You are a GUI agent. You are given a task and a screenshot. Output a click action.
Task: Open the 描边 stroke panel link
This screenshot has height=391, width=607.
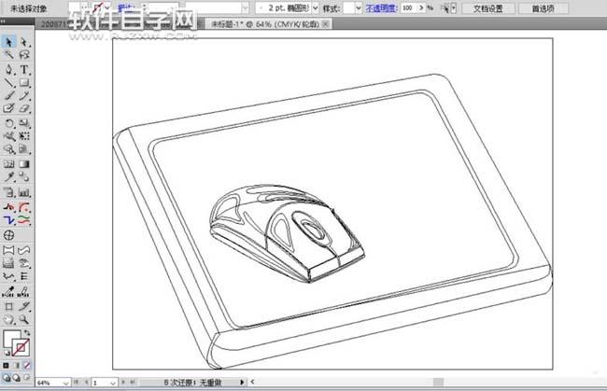pyautogui.click(x=125, y=7)
